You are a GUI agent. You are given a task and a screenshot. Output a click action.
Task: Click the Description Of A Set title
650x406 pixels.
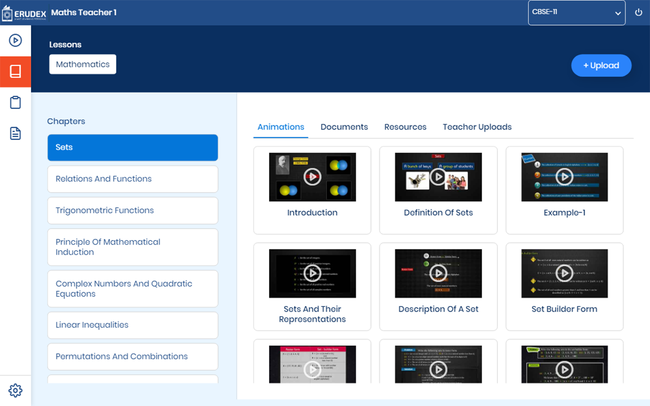(438, 309)
